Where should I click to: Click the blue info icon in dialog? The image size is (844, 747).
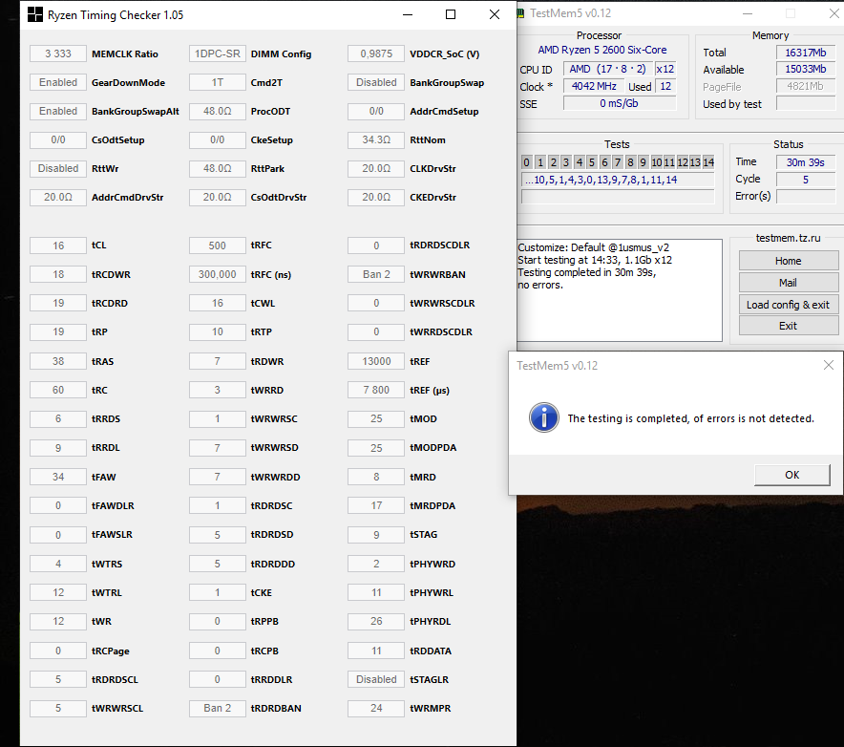point(543,417)
